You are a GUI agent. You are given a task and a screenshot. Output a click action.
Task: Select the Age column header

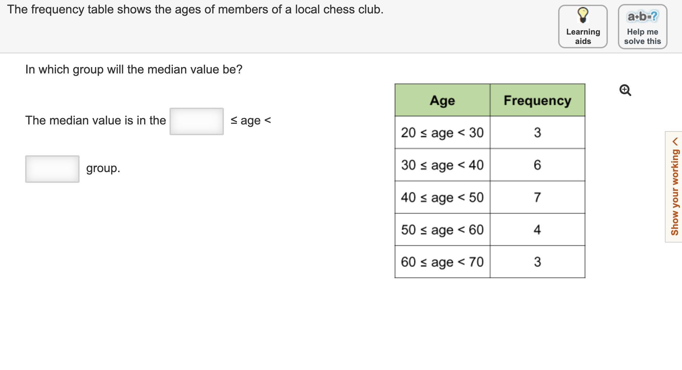click(442, 100)
